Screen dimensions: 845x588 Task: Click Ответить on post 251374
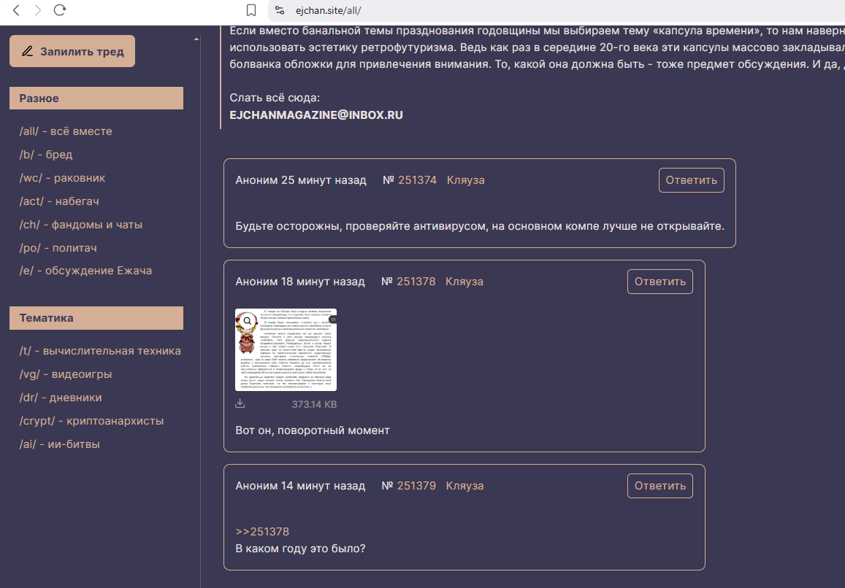pyautogui.click(x=692, y=180)
